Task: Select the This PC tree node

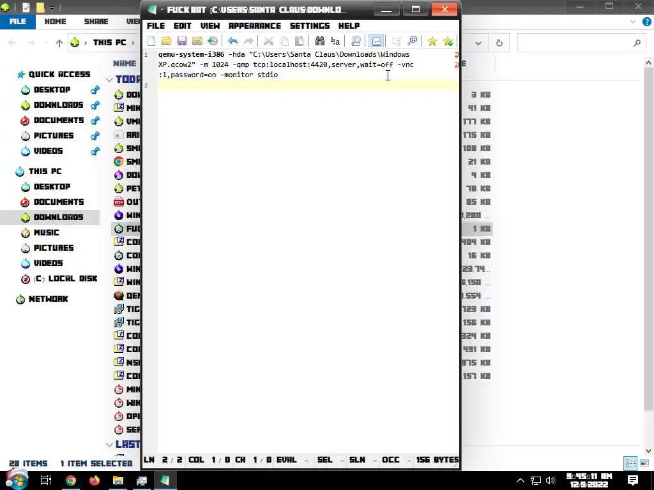Action: click(45, 171)
